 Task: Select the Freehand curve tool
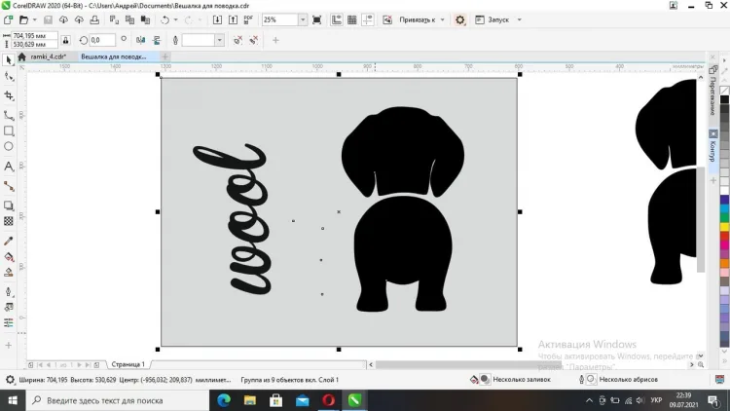click(x=9, y=114)
